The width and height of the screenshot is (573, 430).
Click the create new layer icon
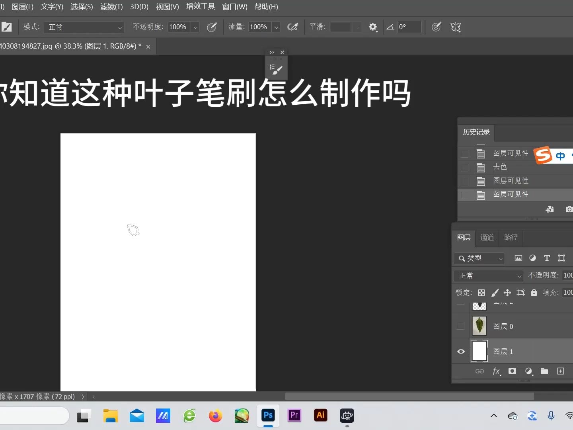(561, 371)
